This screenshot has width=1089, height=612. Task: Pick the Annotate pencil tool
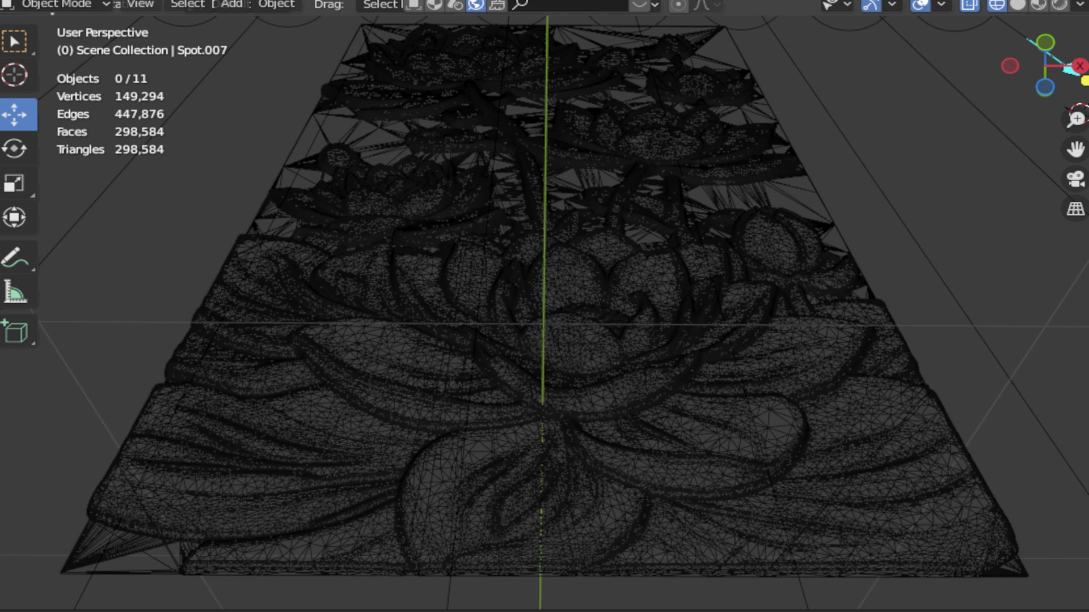(15, 257)
